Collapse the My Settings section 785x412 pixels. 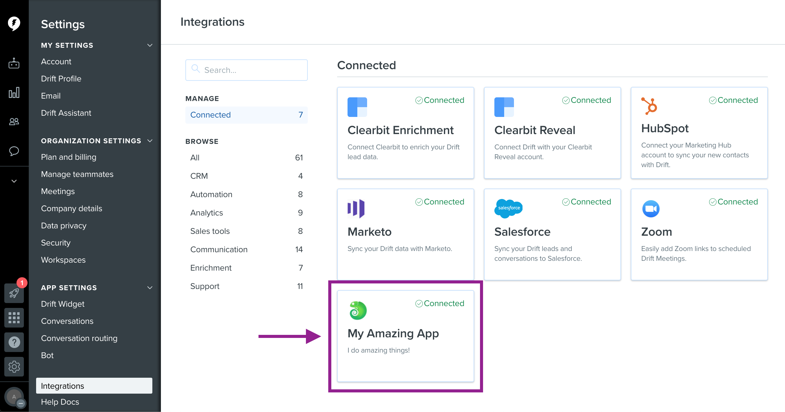click(x=150, y=45)
